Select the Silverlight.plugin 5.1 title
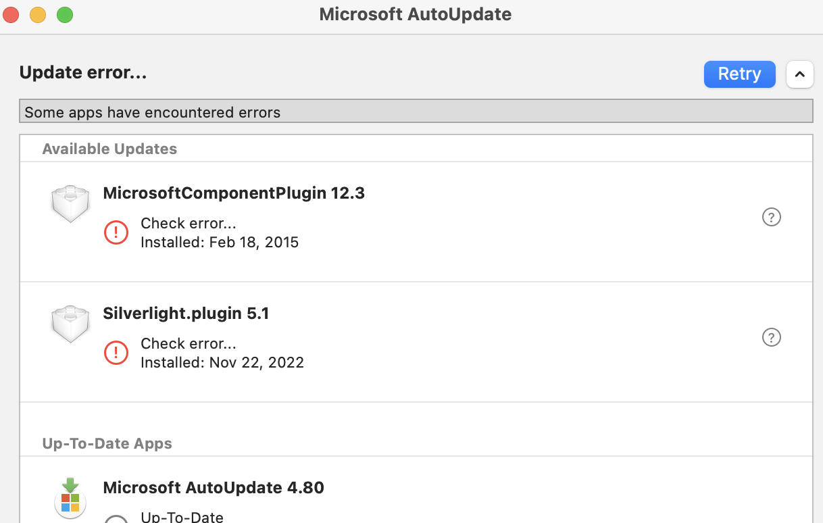Screen dimensions: 823x523 [x=186, y=314]
